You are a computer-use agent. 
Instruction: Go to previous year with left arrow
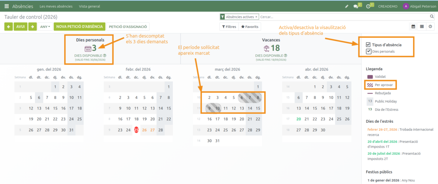click(x=9, y=27)
